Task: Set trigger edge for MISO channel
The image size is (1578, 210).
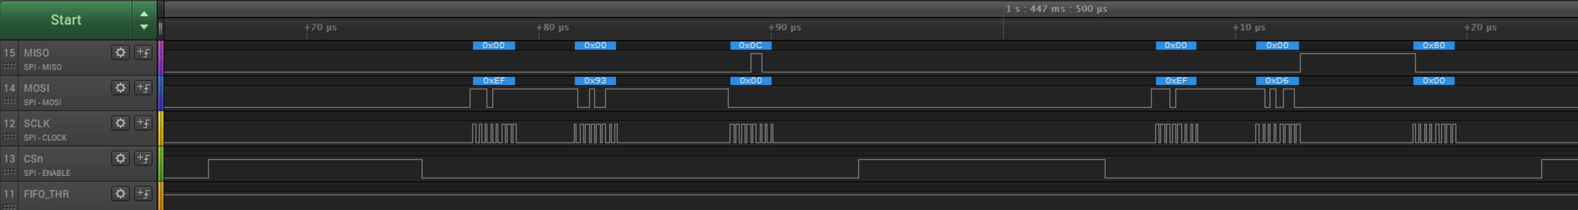Action: (x=144, y=53)
